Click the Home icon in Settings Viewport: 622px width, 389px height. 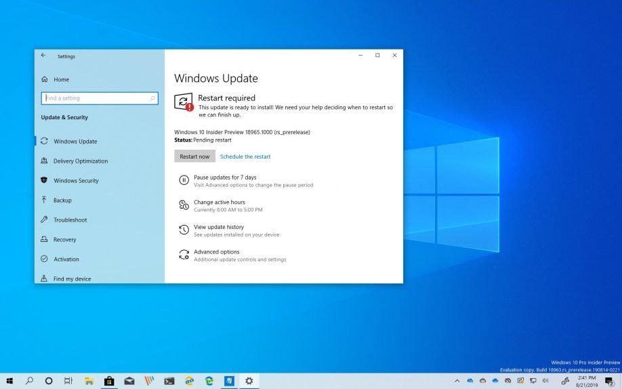pyautogui.click(x=44, y=79)
